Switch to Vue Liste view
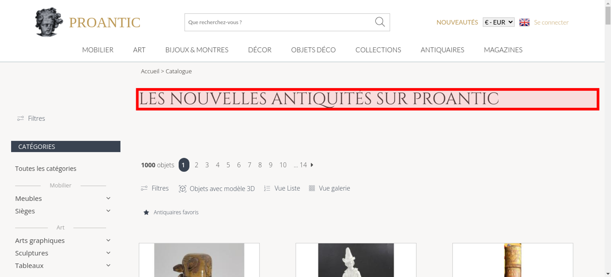 click(282, 188)
